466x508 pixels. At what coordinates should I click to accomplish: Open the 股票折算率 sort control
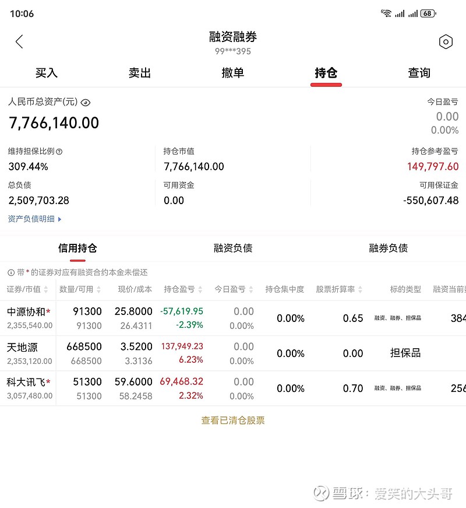click(338, 289)
